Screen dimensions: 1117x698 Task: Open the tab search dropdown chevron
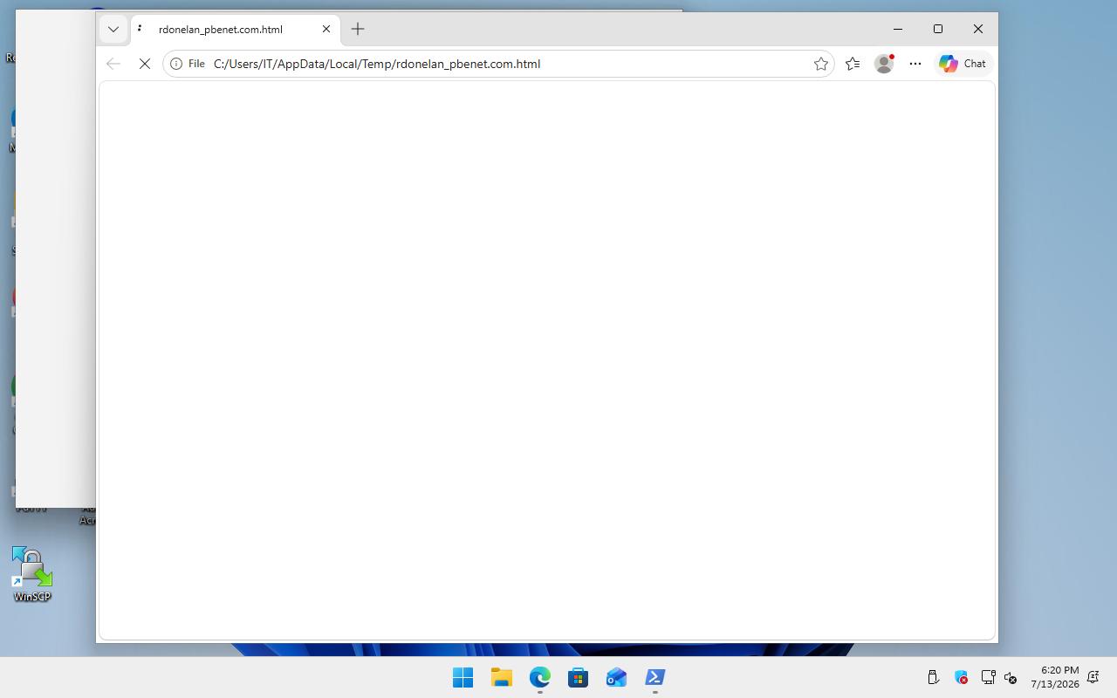113,29
